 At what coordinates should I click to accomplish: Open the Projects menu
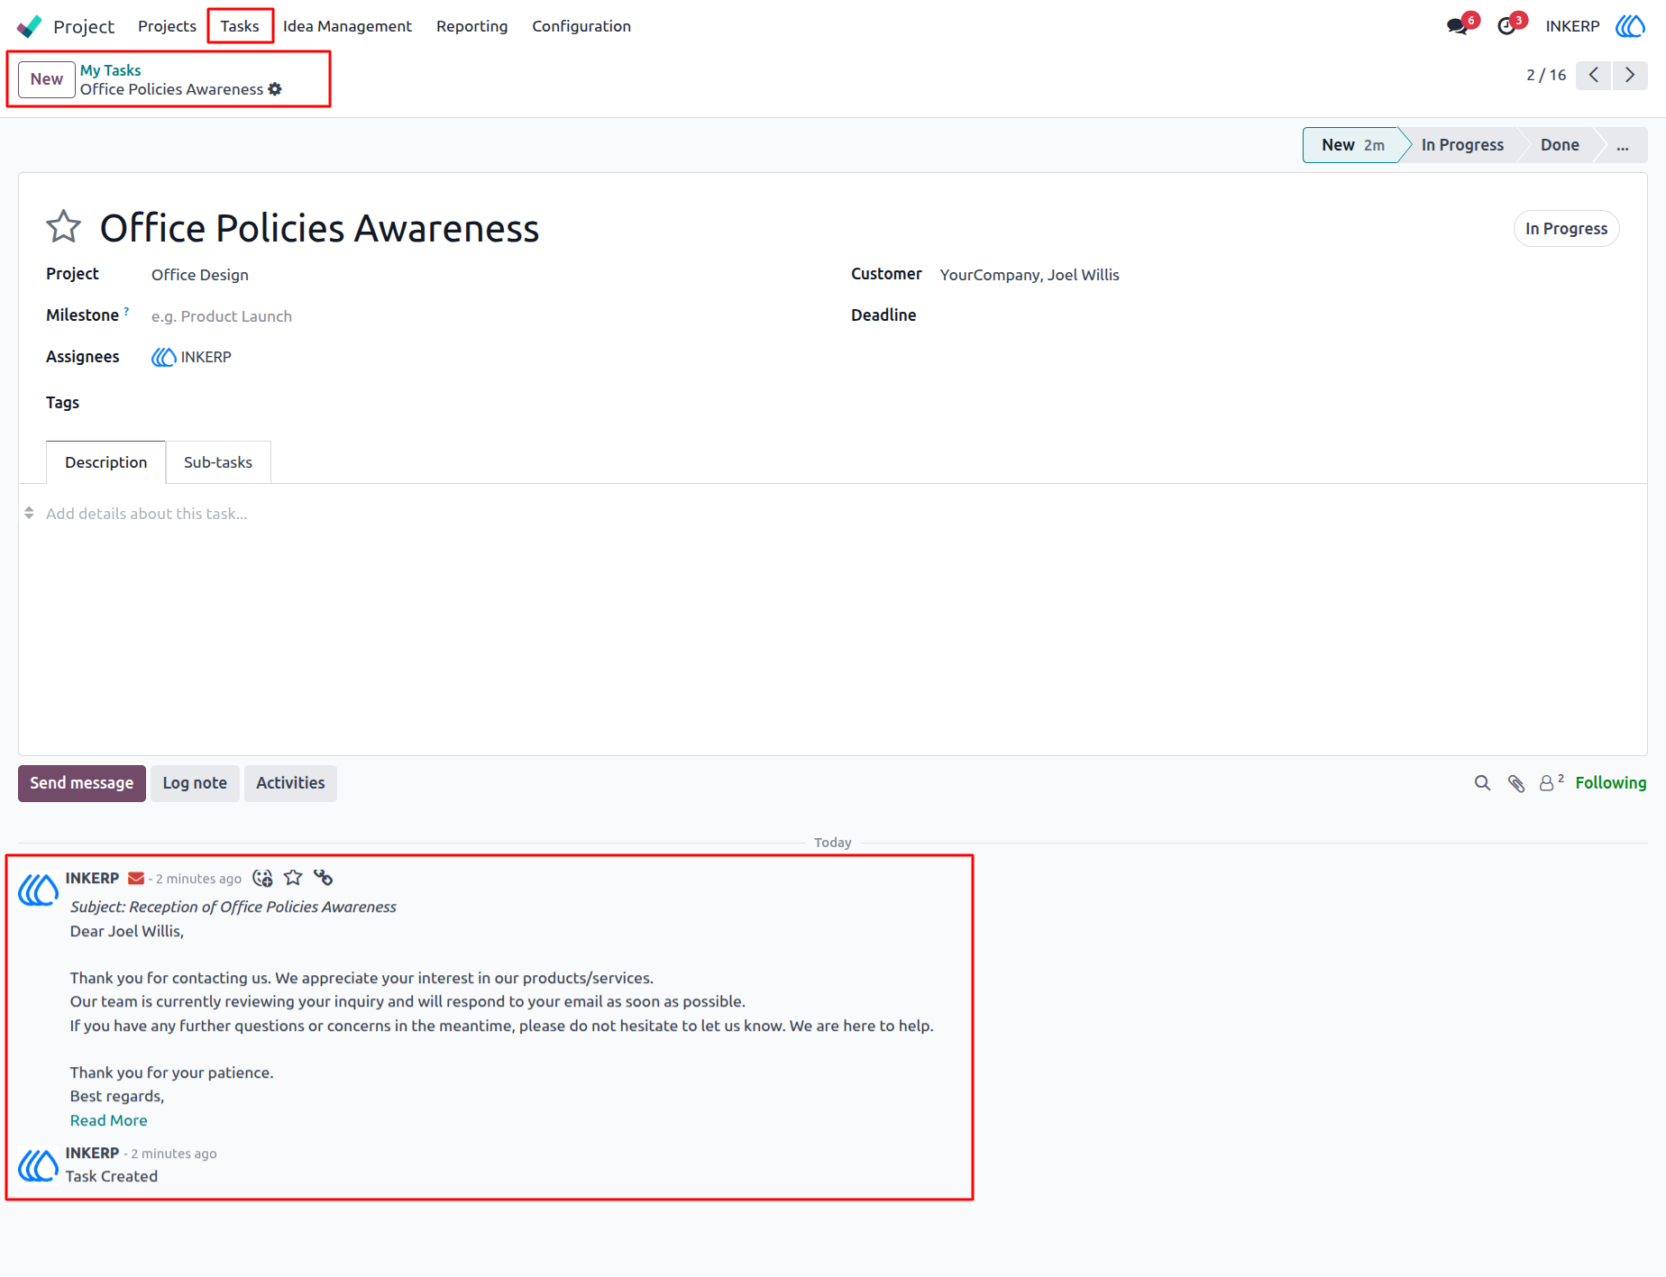click(167, 26)
